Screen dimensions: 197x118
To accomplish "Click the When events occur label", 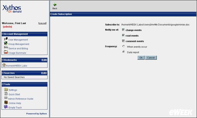I will pyautogui.click(x=137, y=47).
